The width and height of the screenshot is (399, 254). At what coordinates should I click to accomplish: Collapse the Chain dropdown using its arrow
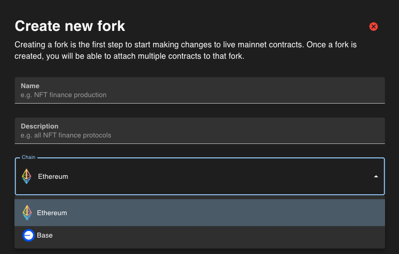[376, 176]
